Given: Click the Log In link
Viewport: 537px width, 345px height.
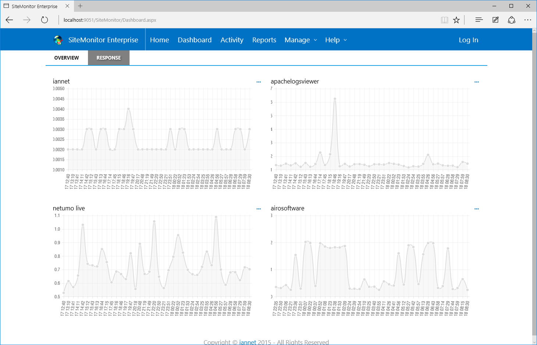Looking at the screenshot, I should [469, 40].
